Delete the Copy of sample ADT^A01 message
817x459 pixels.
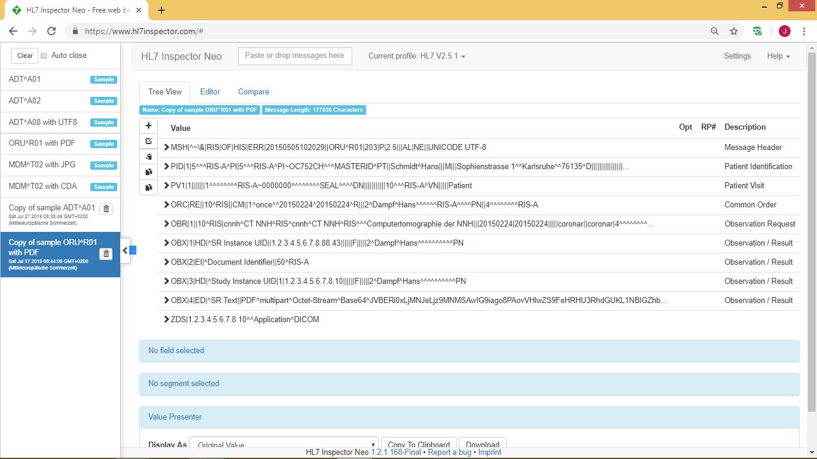106,209
